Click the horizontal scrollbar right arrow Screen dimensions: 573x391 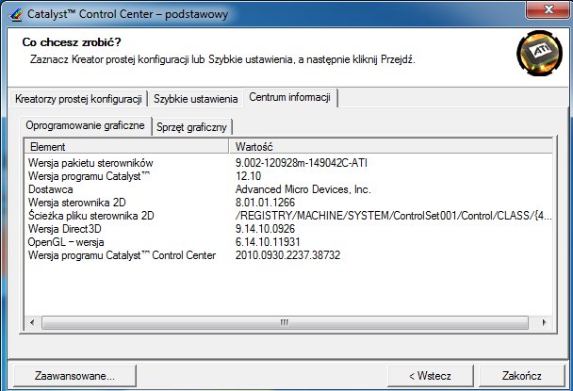[x=544, y=322]
